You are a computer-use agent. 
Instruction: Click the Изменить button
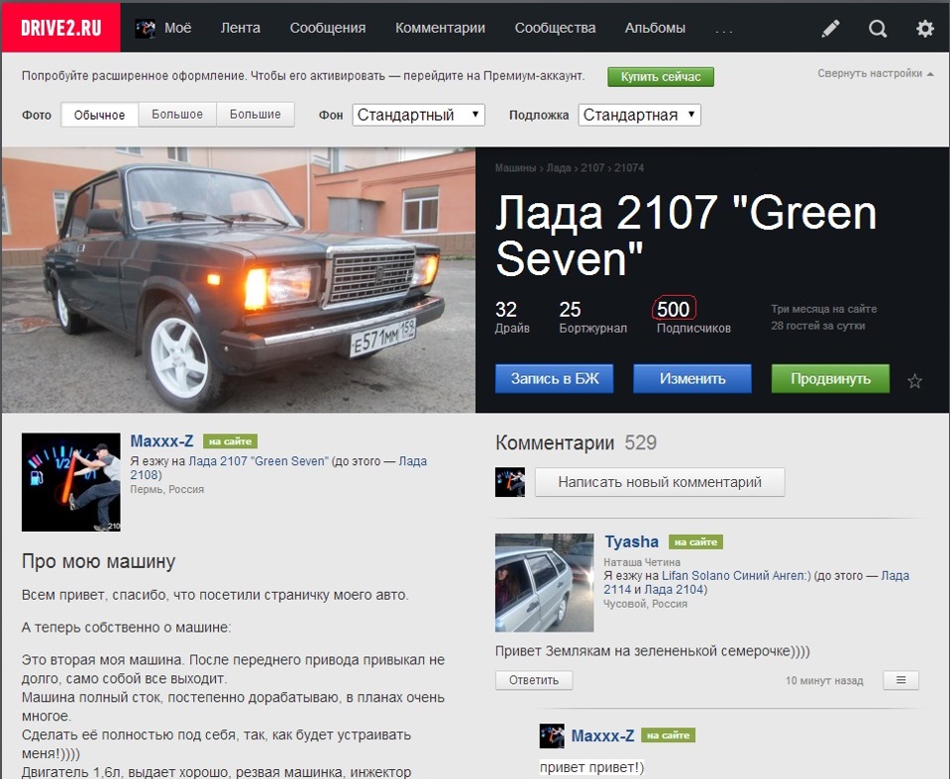tap(692, 379)
